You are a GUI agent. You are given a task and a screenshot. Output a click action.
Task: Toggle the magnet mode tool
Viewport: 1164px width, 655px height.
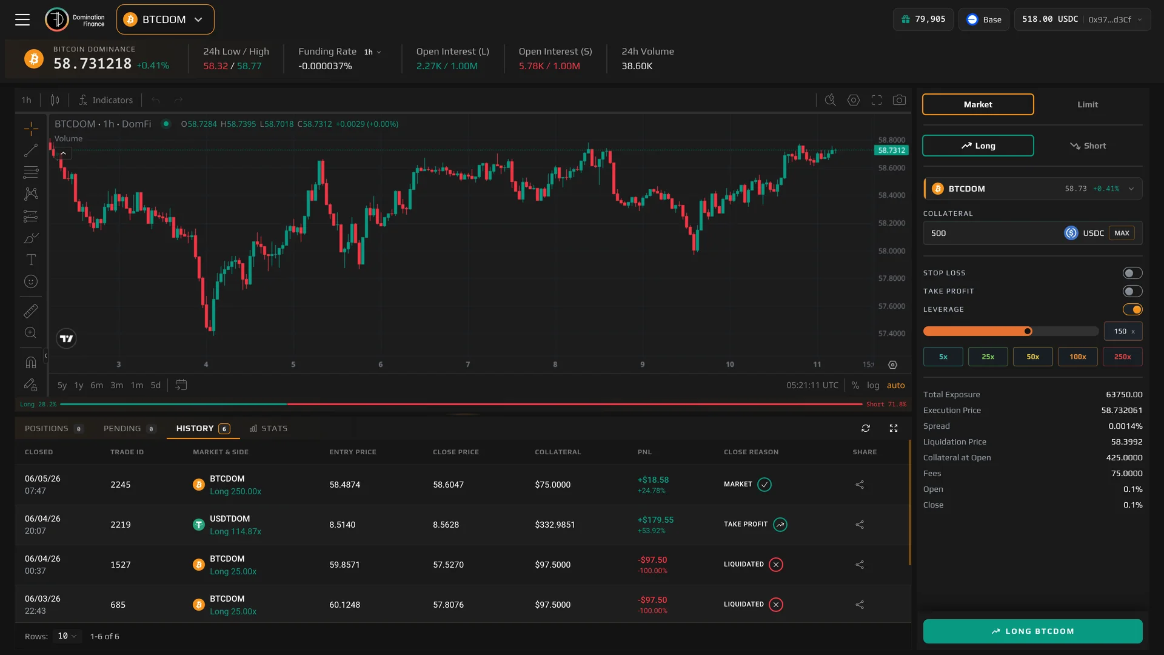pos(31,363)
